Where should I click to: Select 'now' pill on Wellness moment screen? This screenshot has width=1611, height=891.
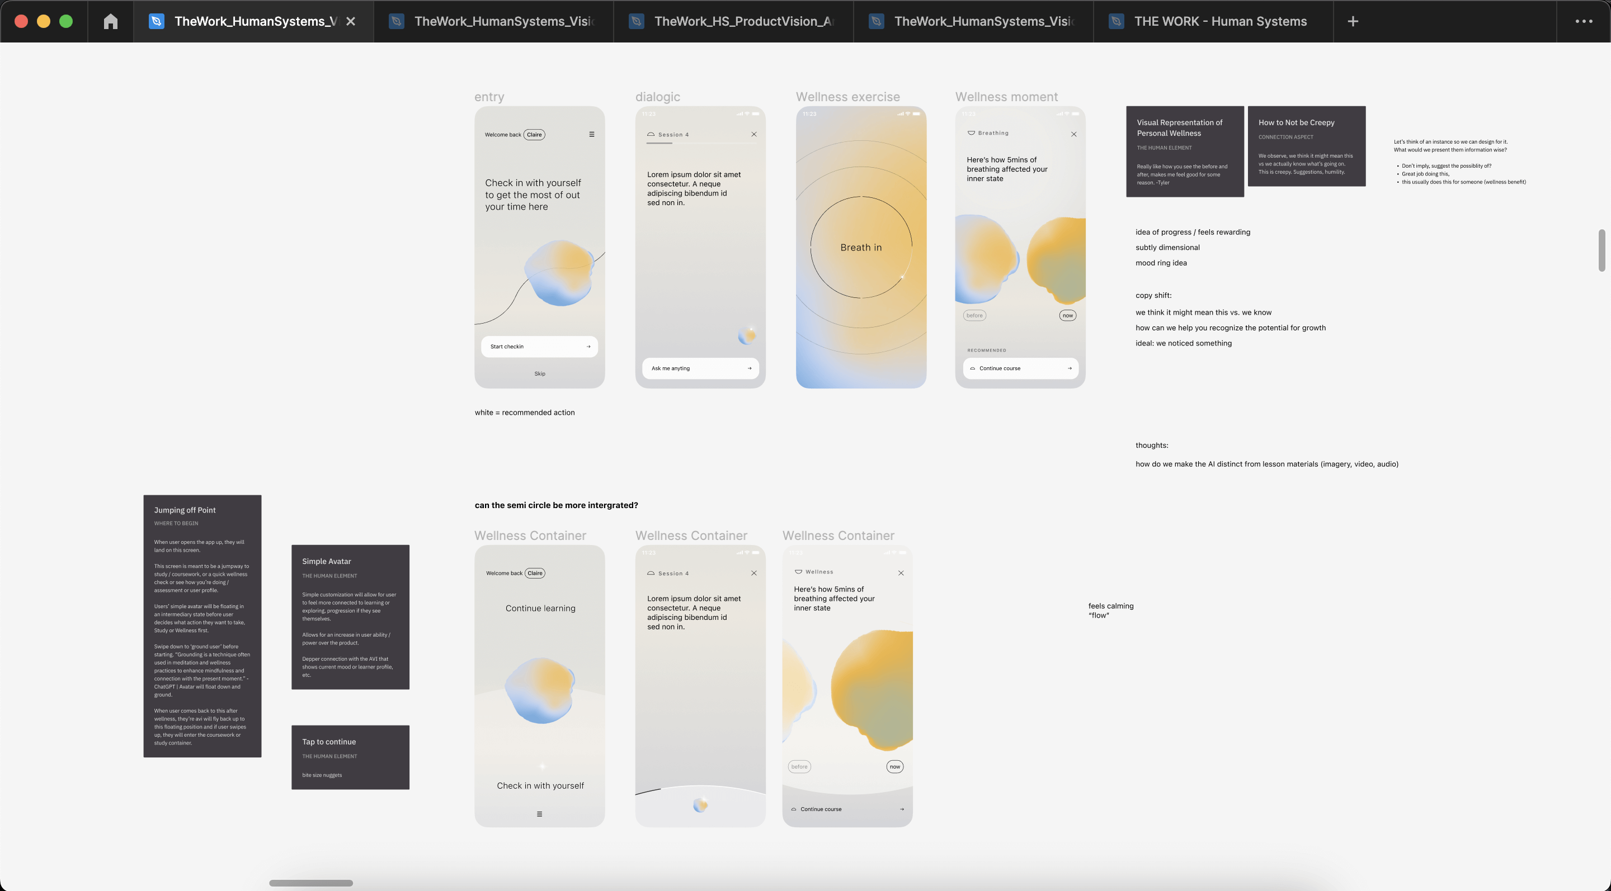pos(1067,315)
